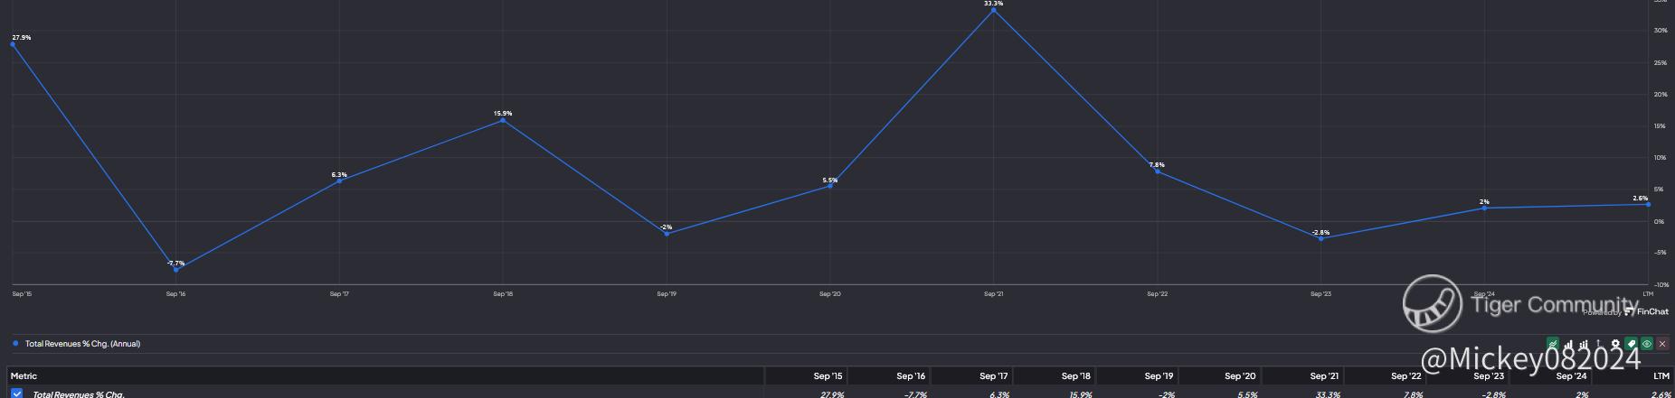
Task: Click Total Revenues % Chg. row name
Action: (79, 394)
